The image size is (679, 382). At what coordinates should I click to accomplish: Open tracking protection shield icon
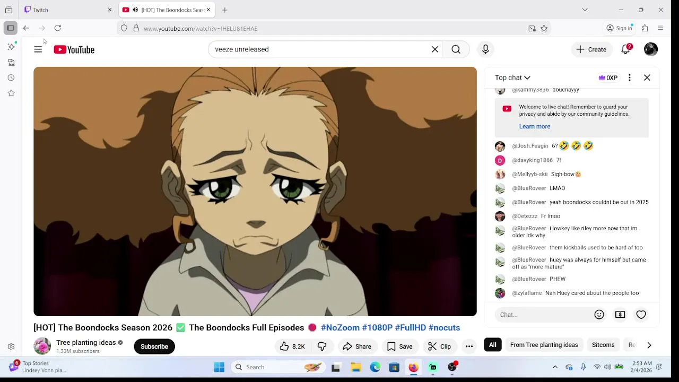click(x=124, y=28)
